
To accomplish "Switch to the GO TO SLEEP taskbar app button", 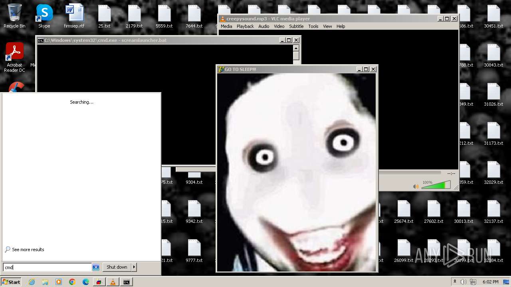I will point(99,282).
